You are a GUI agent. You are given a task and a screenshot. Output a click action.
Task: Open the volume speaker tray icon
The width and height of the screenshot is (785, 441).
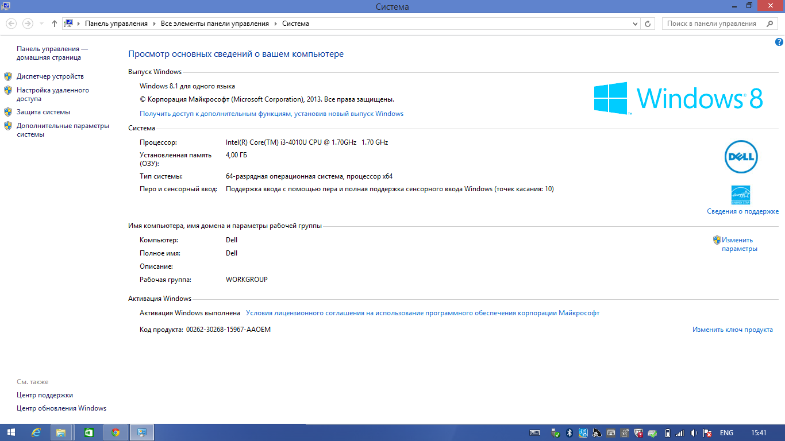694,433
